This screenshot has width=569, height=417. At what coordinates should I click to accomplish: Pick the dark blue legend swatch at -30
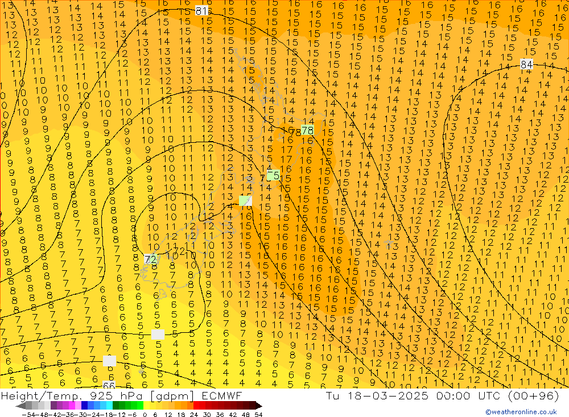(x=84, y=406)
